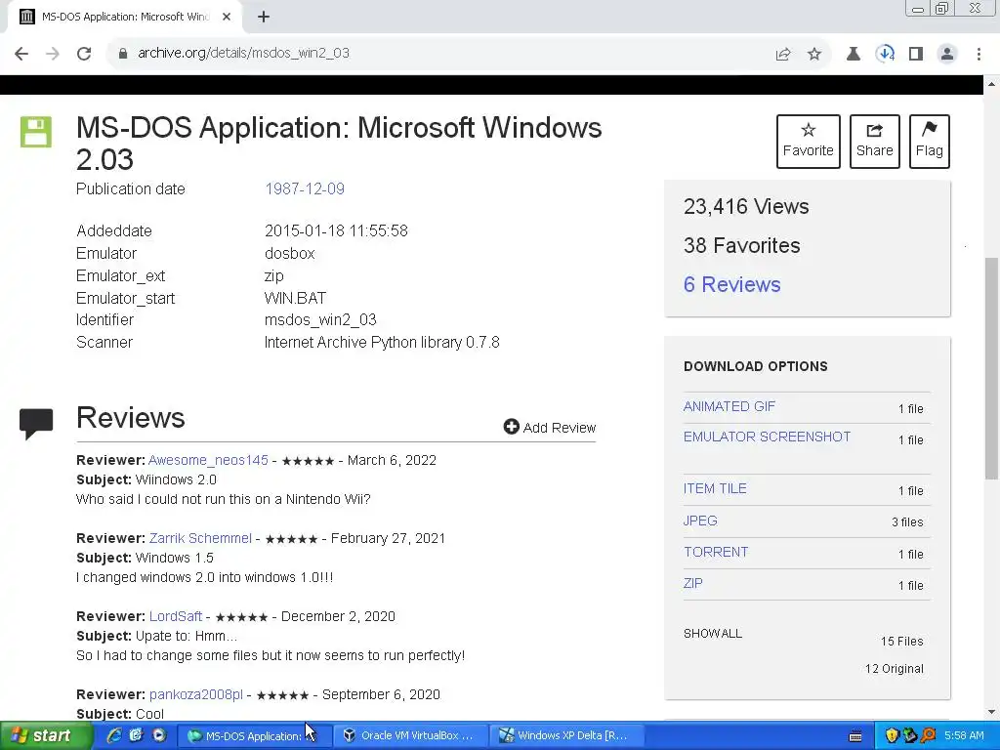Screen dimensions: 1000x750
Task: Download the EMULATOR SCREENSHOT option
Action: [767, 437]
